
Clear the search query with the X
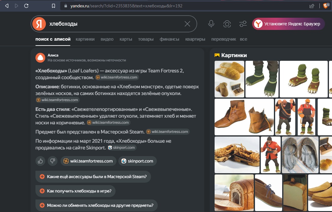[187, 24]
